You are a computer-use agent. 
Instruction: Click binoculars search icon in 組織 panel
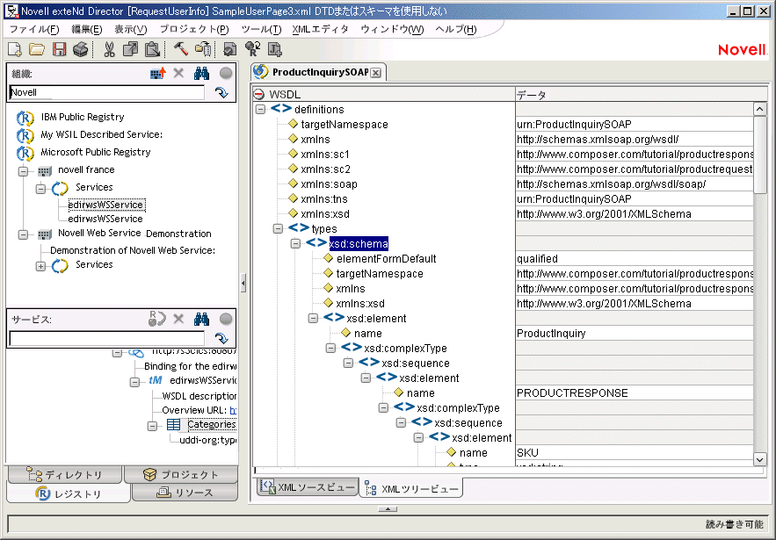click(201, 74)
